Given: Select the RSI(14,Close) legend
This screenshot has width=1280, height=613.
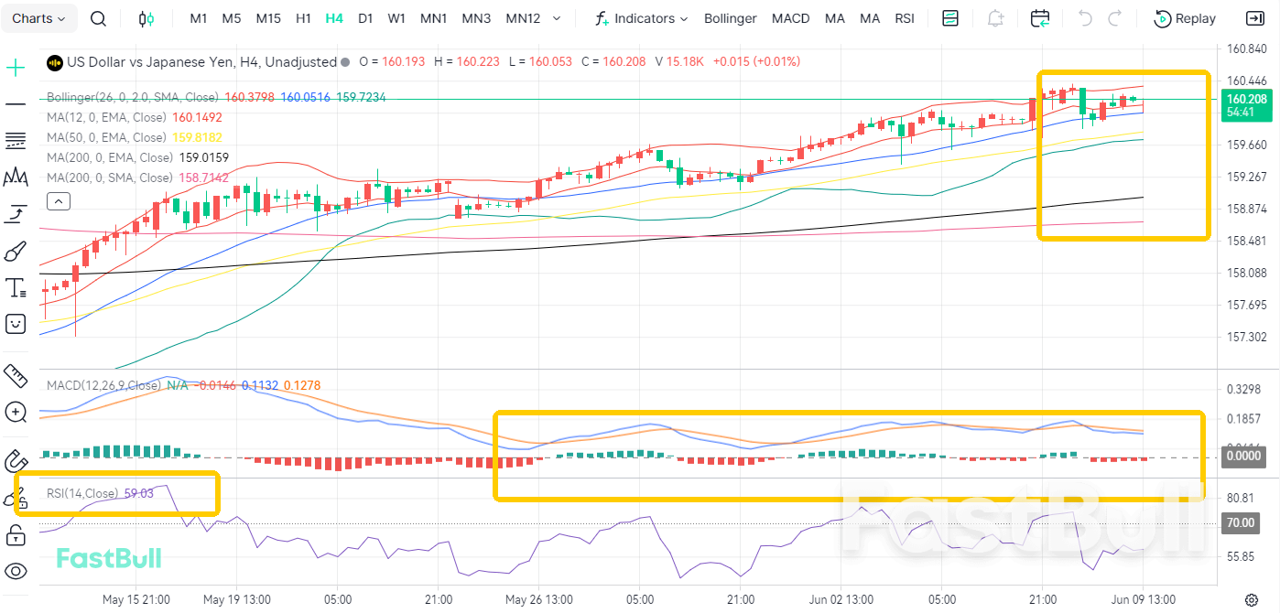Looking at the screenshot, I should [x=81, y=493].
